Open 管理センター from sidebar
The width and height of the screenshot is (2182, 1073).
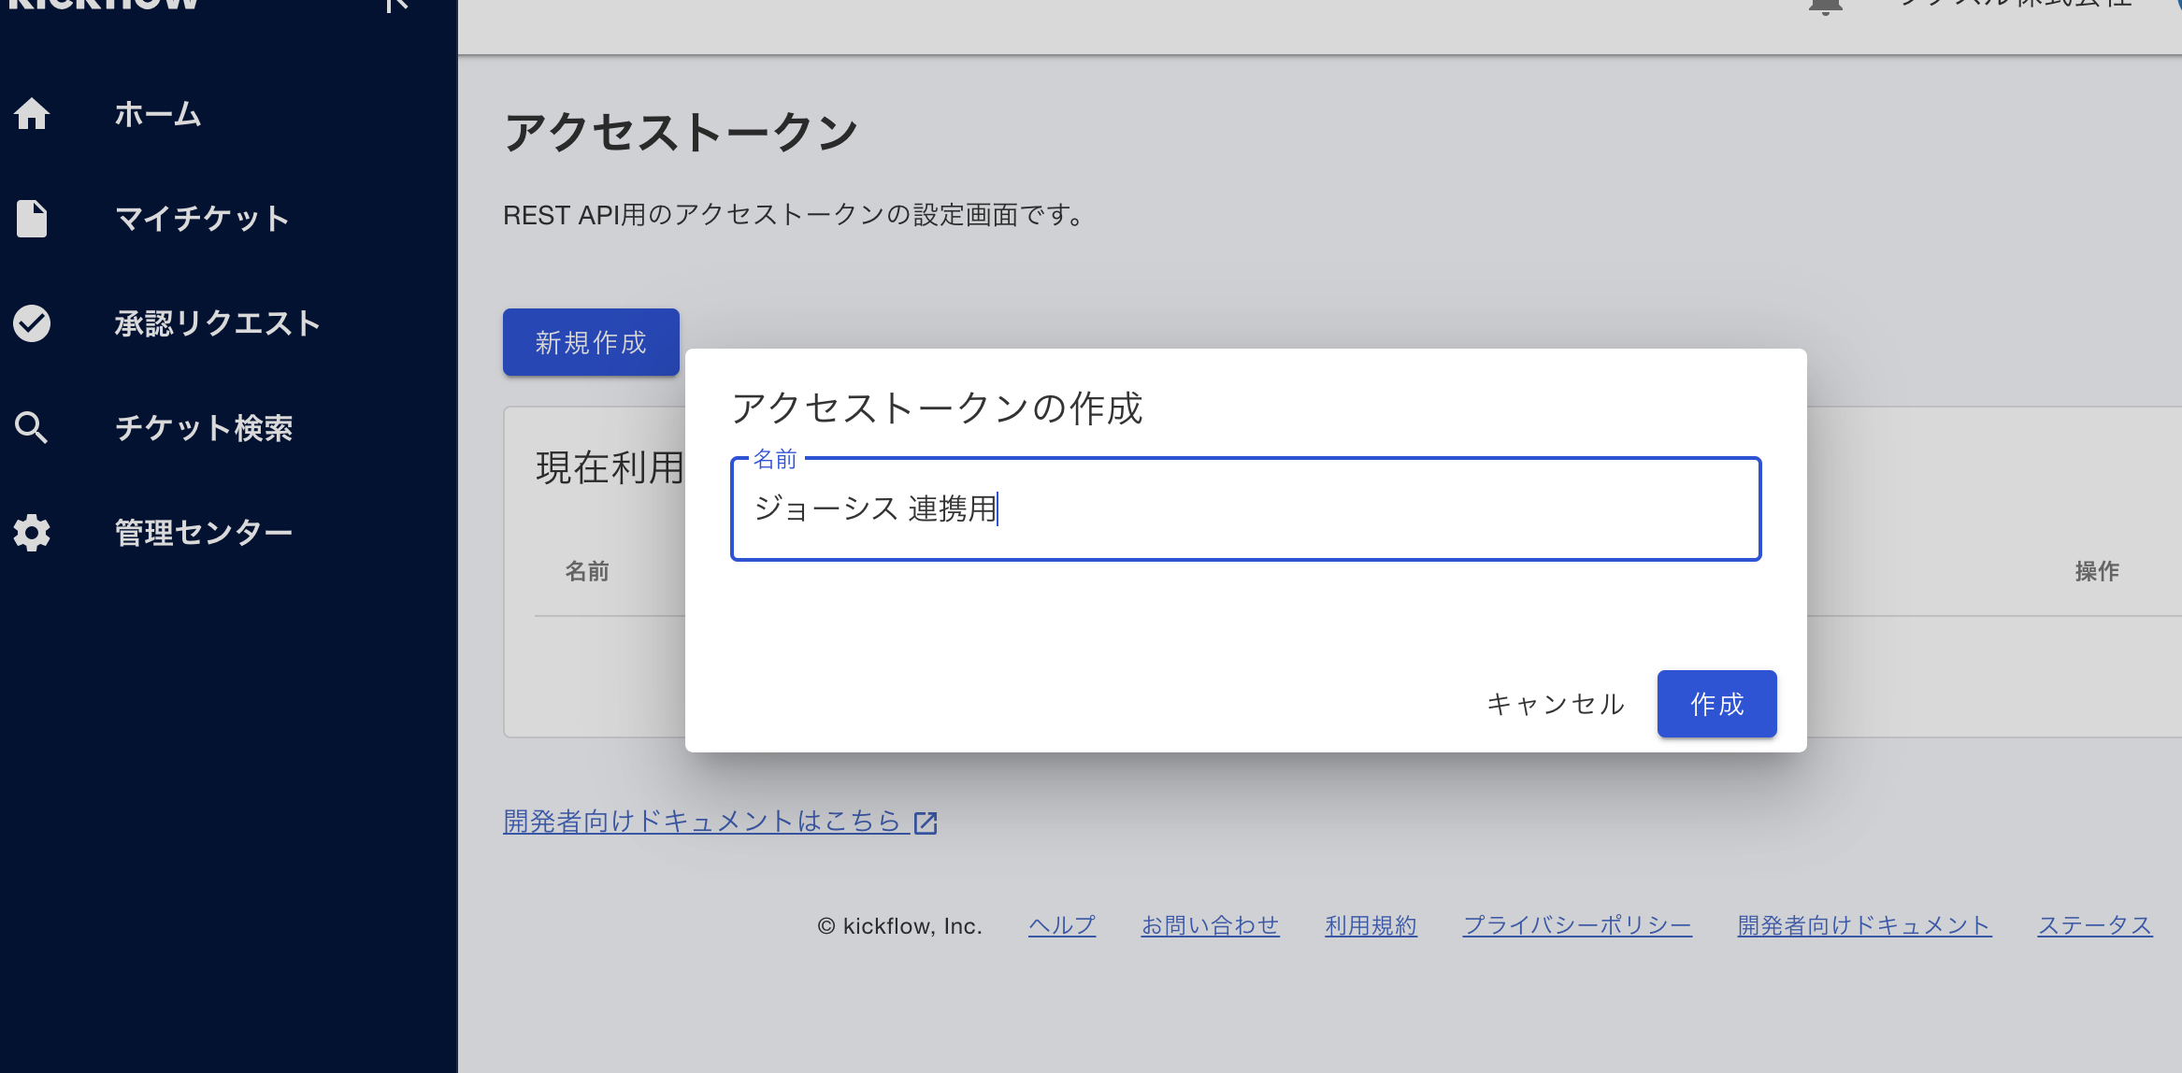tap(204, 533)
